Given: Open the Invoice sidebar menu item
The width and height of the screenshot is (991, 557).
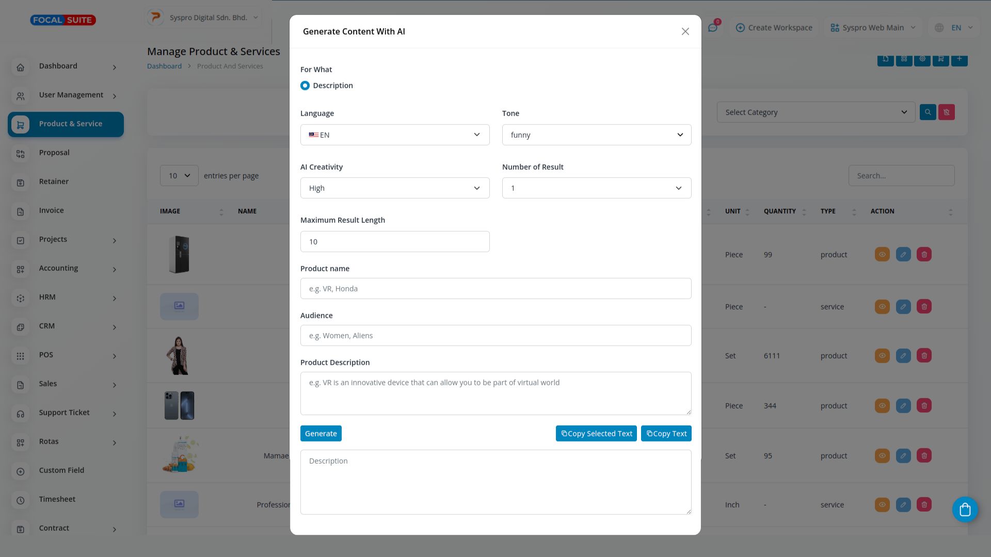Looking at the screenshot, I should point(51,210).
